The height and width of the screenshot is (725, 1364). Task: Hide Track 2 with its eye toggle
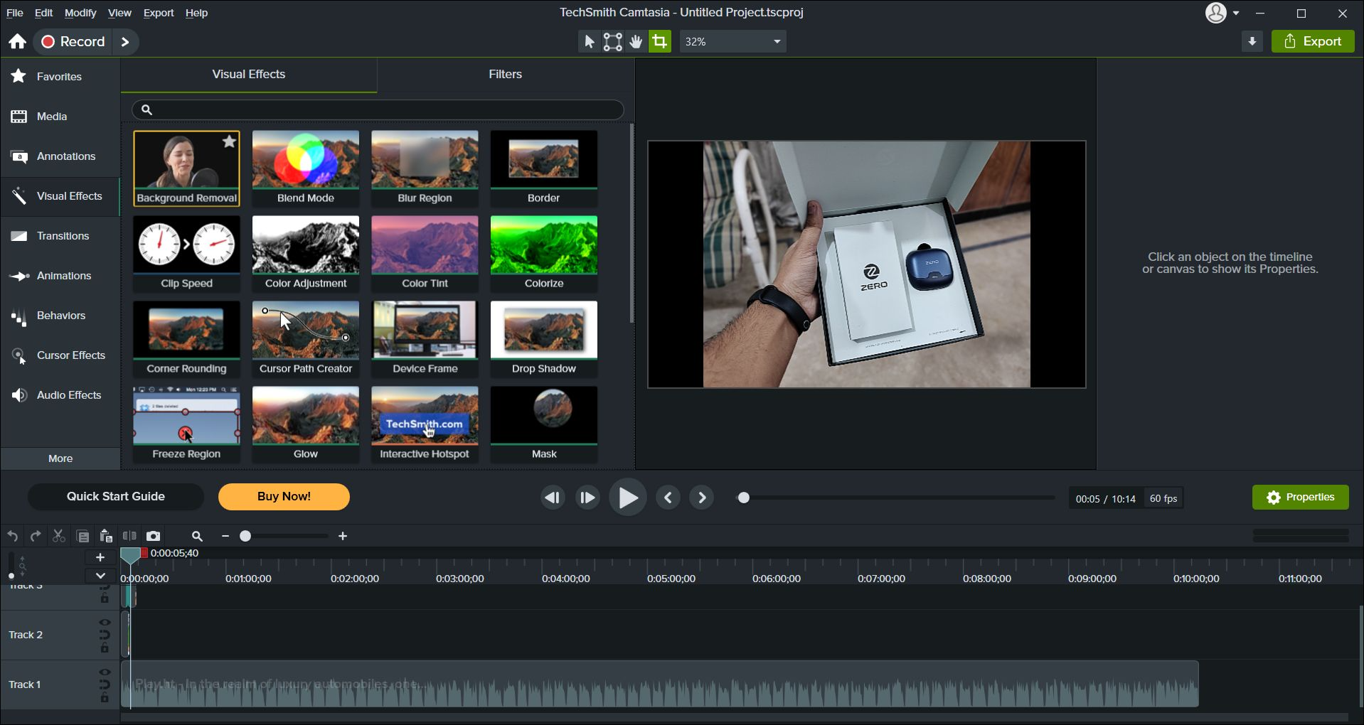pos(105,622)
